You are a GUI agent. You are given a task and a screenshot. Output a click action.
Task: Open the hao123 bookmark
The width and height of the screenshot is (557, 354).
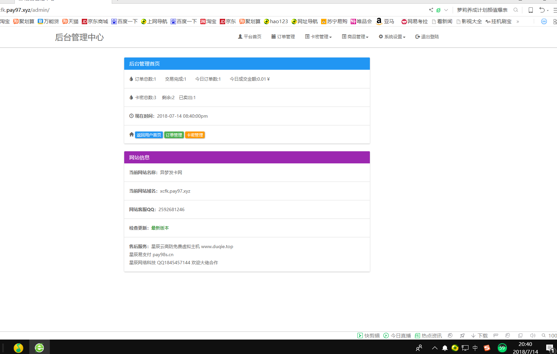pyautogui.click(x=276, y=21)
